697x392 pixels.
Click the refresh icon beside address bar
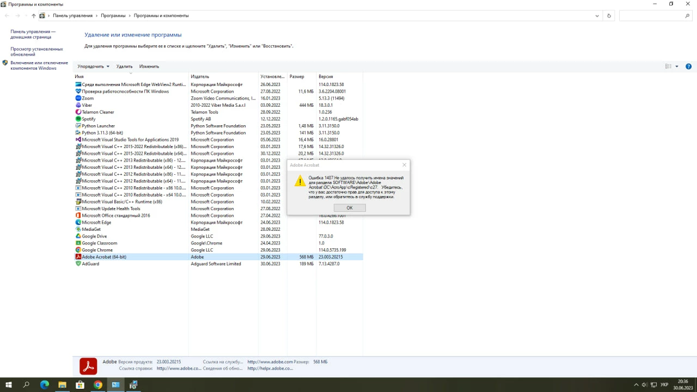(x=609, y=16)
